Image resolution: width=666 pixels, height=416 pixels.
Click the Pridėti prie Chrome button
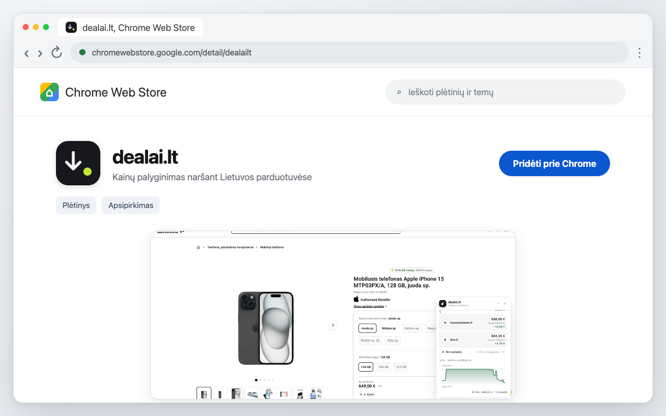pyautogui.click(x=555, y=163)
